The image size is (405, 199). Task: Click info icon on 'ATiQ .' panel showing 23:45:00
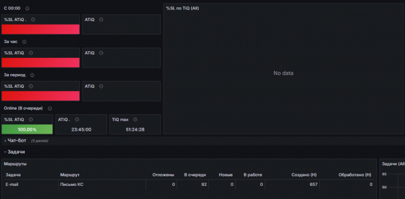[77, 120]
